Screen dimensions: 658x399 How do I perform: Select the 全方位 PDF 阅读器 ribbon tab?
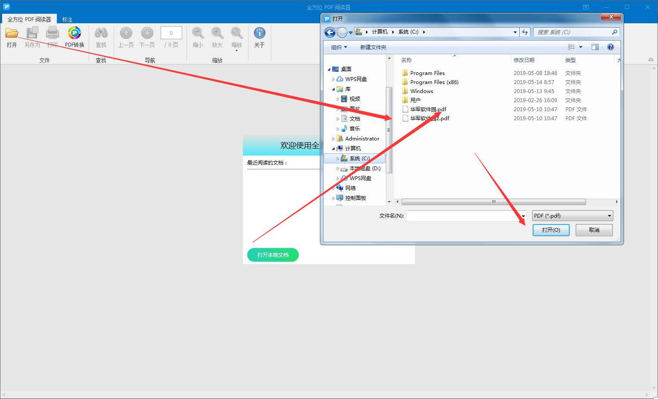point(29,19)
